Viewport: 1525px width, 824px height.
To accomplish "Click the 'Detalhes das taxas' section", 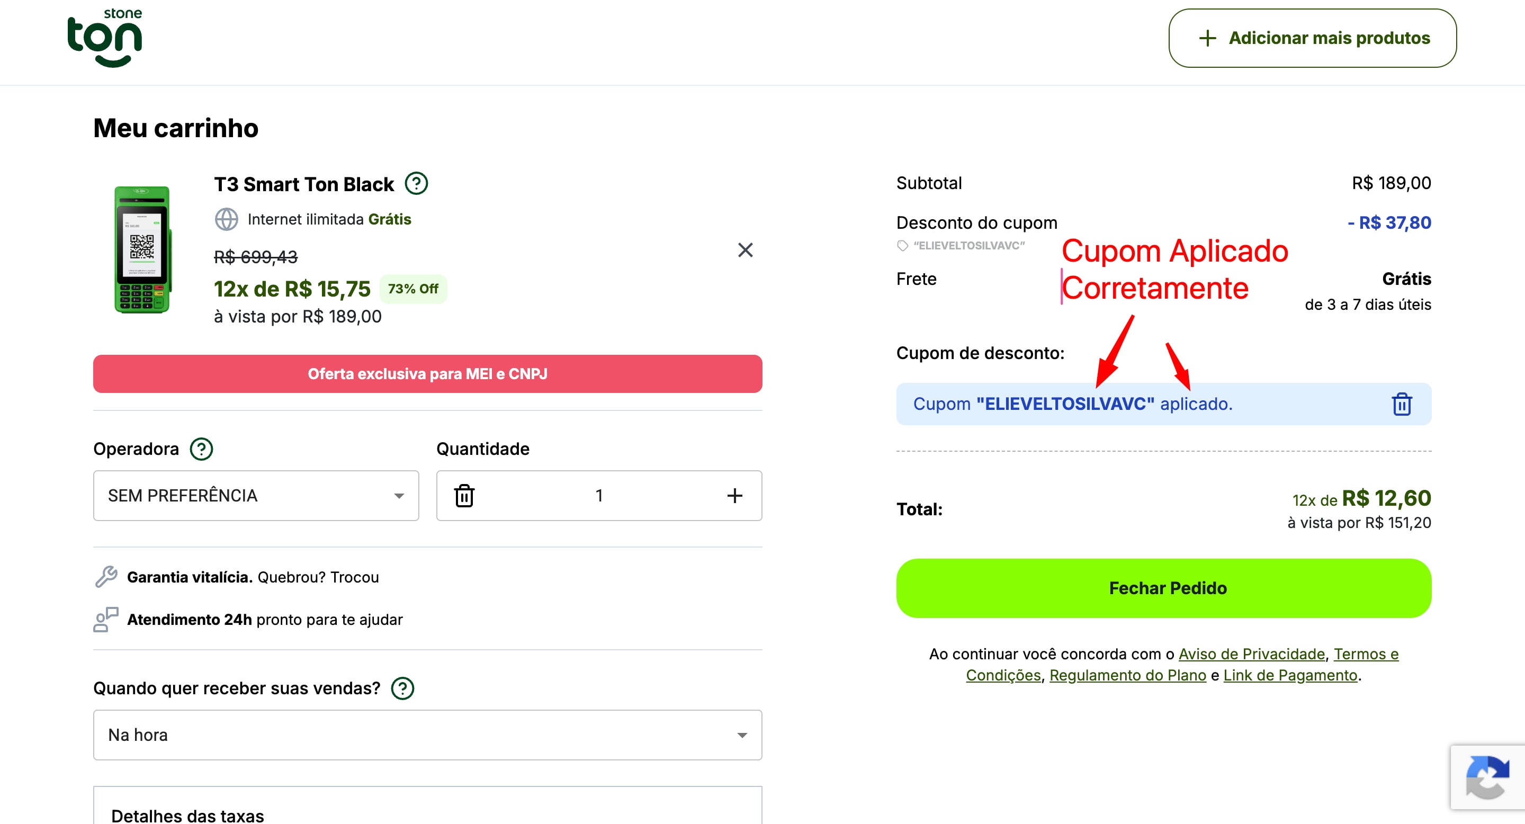I will (427, 805).
